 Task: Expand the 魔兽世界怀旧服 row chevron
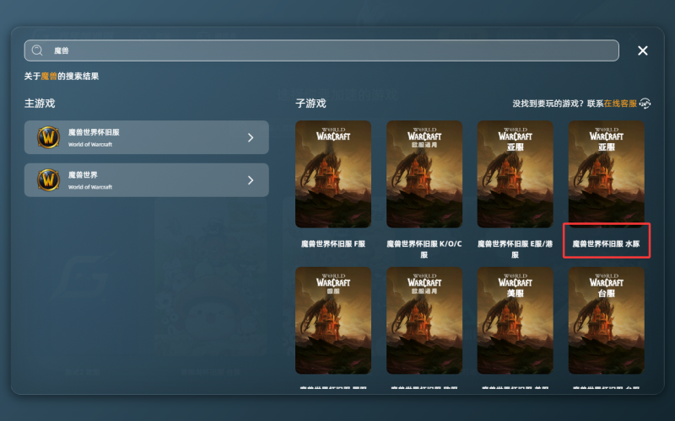pos(251,137)
